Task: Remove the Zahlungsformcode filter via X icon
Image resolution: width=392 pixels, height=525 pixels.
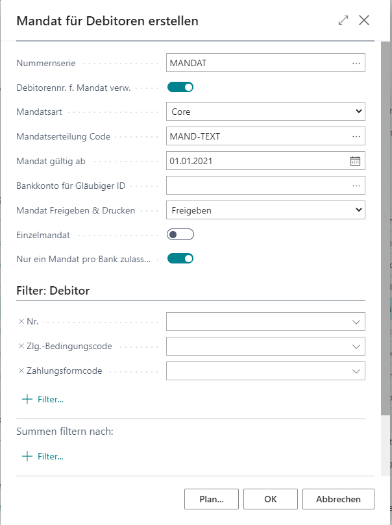Action: tap(19, 371)
